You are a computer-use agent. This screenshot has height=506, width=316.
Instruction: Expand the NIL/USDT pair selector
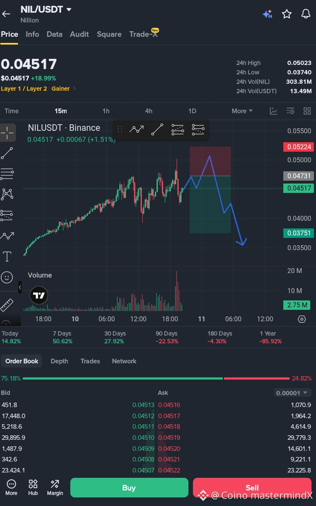[69, 9]
